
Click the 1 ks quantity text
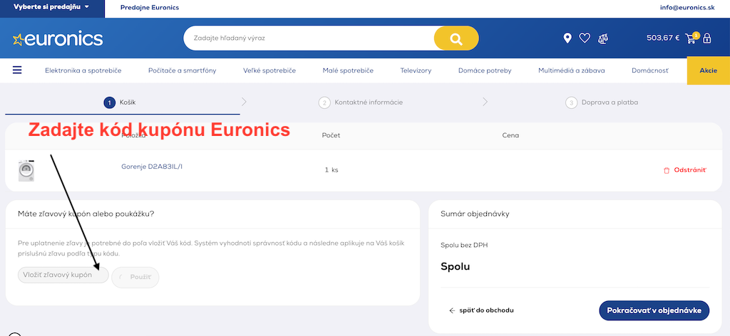tap(331, 170)
